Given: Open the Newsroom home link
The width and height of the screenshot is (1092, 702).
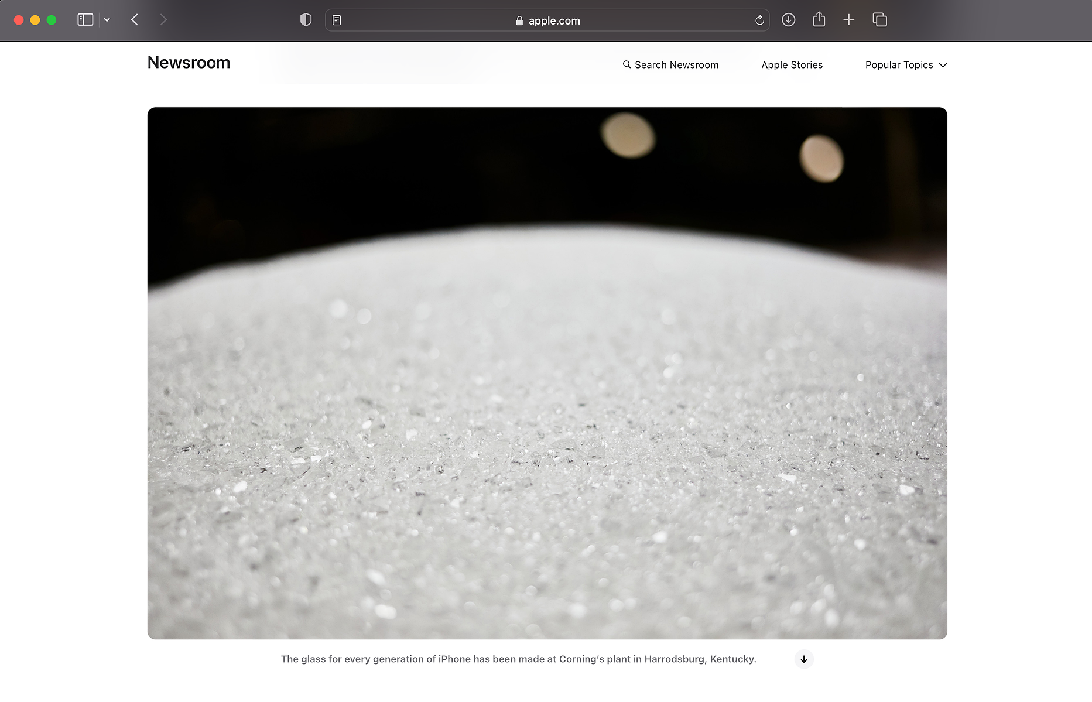Looking at the screenshot, I should point(189,63).
